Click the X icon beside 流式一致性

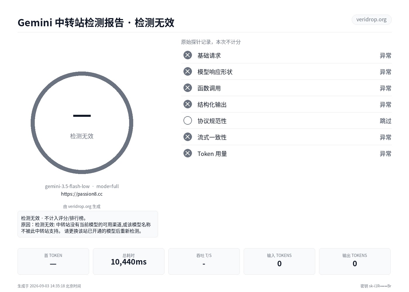coord(188,137)
